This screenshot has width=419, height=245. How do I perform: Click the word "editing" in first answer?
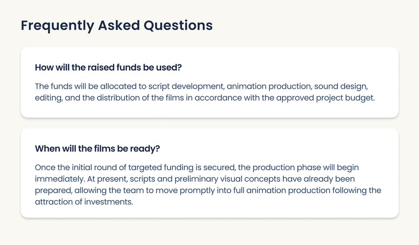point(48,98)
